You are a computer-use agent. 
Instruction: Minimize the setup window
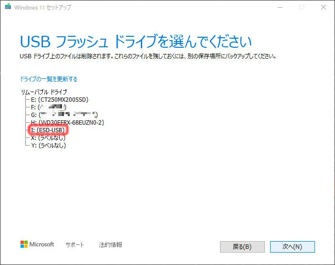point(280,7)
